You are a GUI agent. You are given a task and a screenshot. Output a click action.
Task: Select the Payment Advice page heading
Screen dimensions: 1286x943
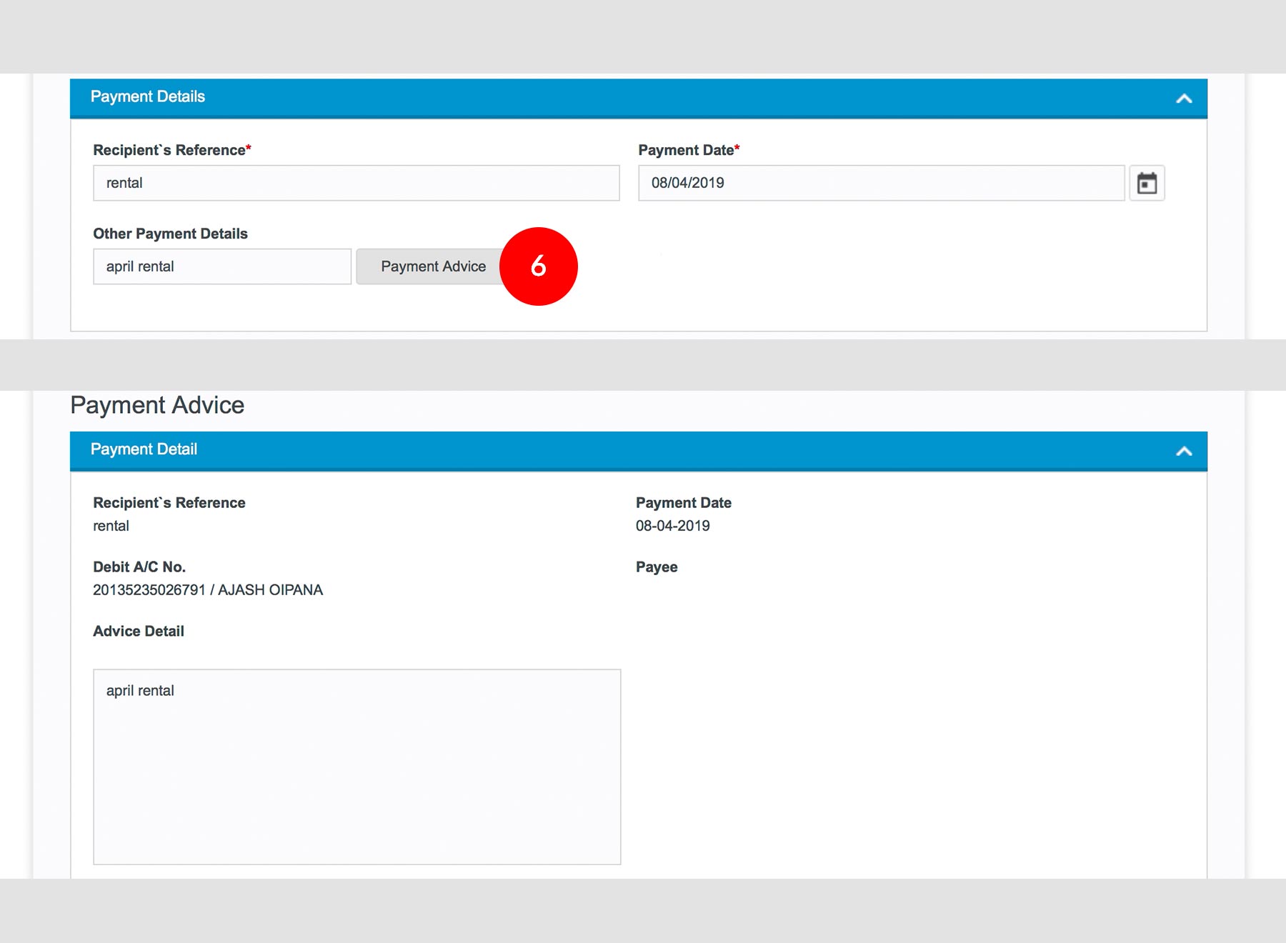157,405
